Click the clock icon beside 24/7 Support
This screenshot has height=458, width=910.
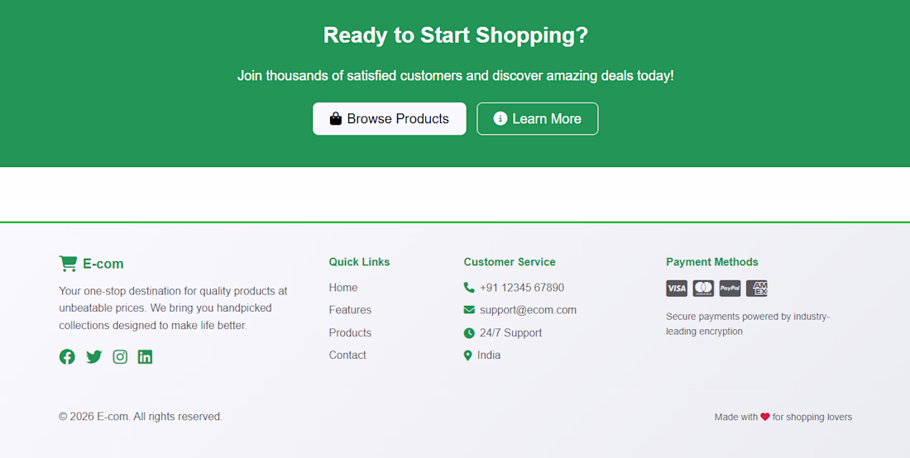(x=469, y=333)
